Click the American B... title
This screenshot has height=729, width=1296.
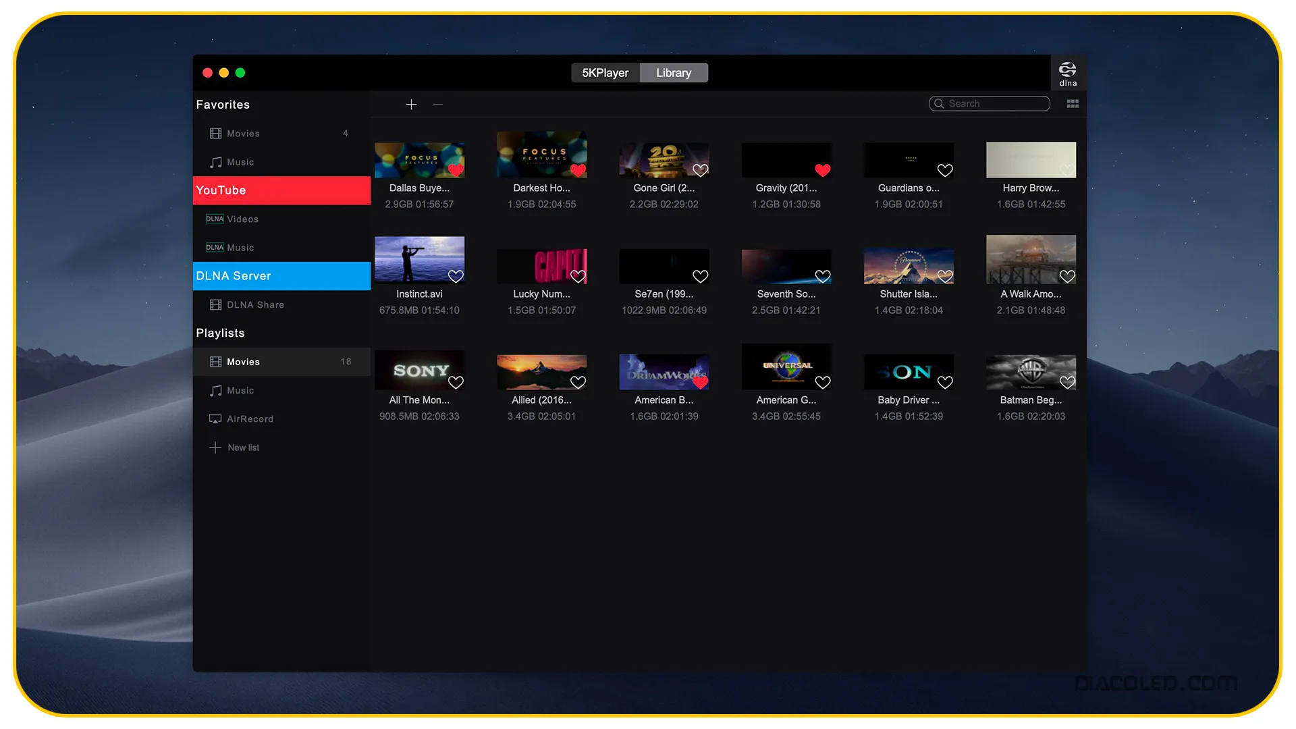pos(664,400)
